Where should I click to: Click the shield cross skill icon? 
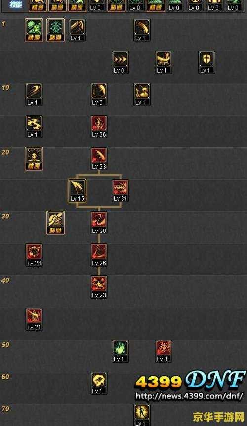(206, 62)
